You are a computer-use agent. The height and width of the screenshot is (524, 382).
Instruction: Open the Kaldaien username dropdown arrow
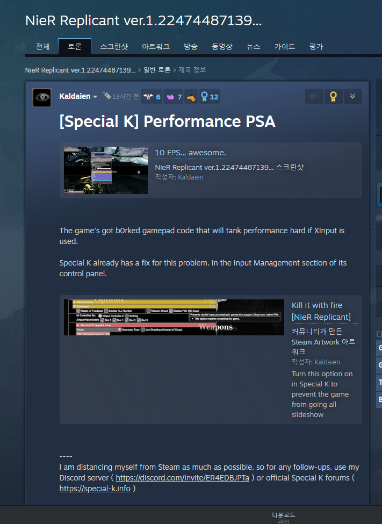[95, 97]
